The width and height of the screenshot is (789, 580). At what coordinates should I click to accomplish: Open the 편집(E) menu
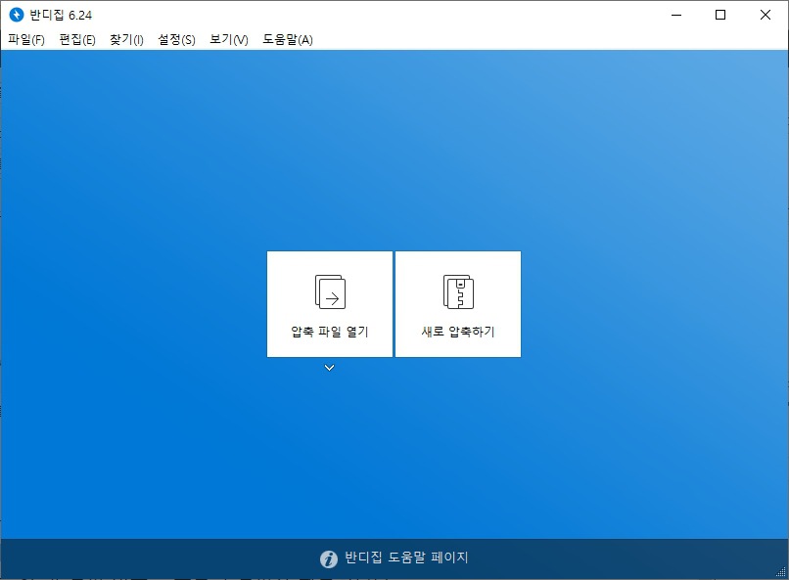click(77, 40)
